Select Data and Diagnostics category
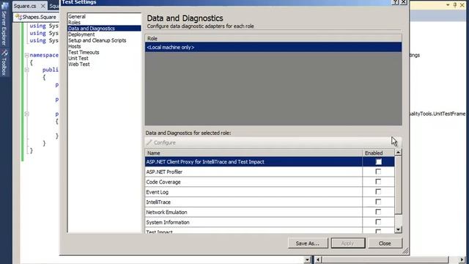The height and width of the screenshot is (264, 469). pos(104,29)
